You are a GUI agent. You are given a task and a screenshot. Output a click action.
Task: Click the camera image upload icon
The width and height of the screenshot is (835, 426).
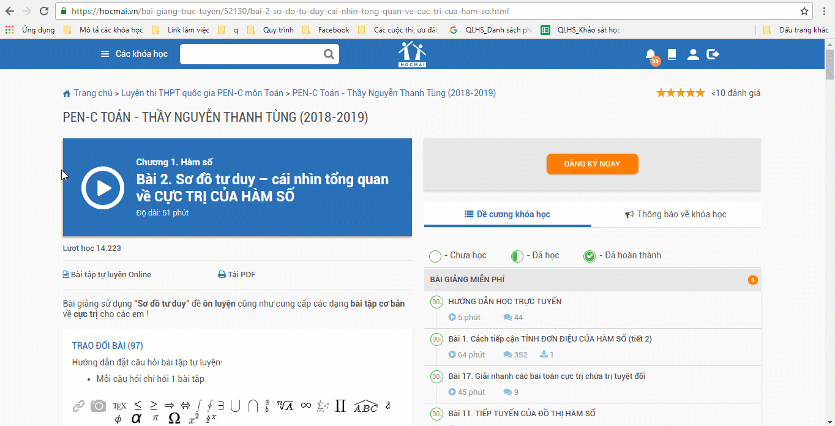pos(98,406)
